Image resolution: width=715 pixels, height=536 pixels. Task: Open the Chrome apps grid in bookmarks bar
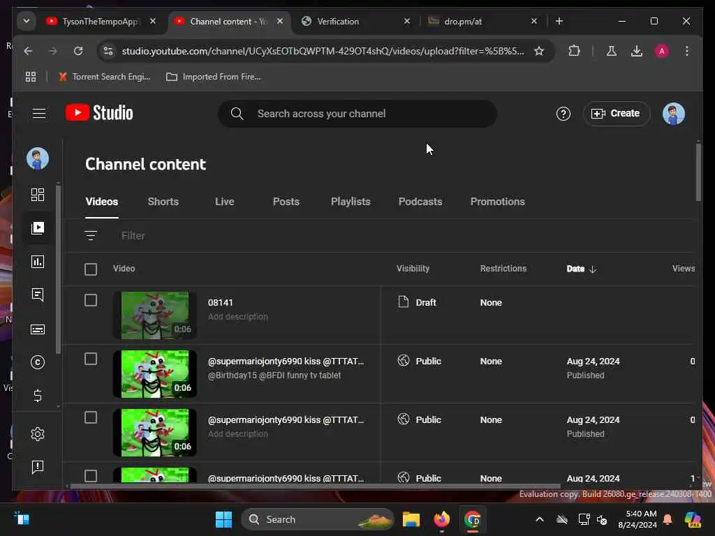point(31,77)
